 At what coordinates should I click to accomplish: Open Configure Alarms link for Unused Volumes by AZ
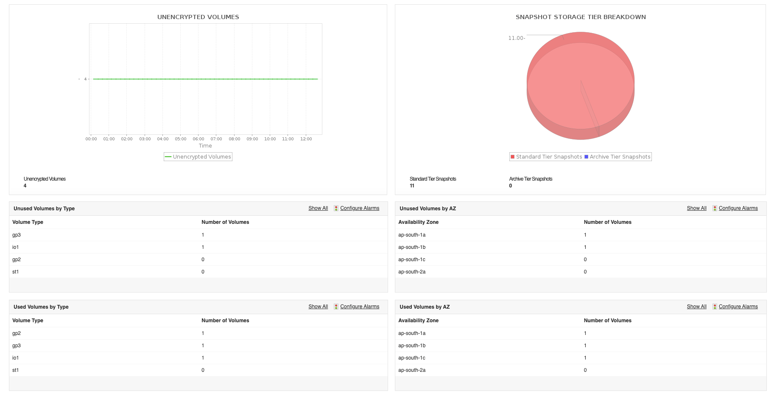point(738,208)
